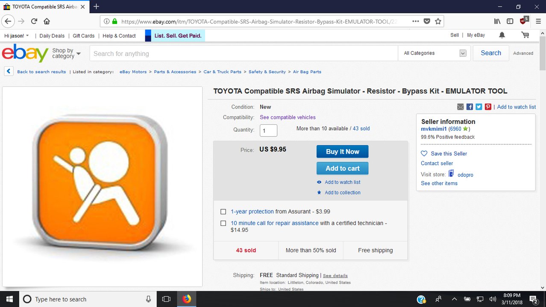Go back to the previous page
The image size is (546, 307).
(x=8, y=21)
